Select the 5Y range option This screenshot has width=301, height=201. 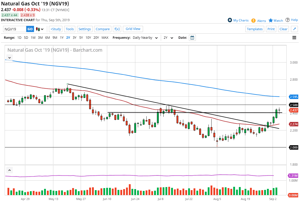81,38
